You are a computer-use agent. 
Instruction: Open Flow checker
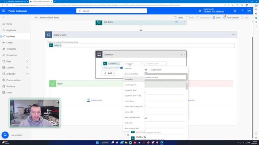231,17
